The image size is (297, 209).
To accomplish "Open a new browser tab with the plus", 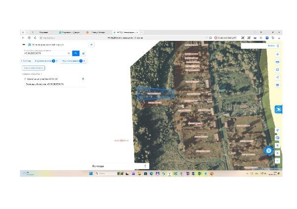I will (x=142, y=33).
